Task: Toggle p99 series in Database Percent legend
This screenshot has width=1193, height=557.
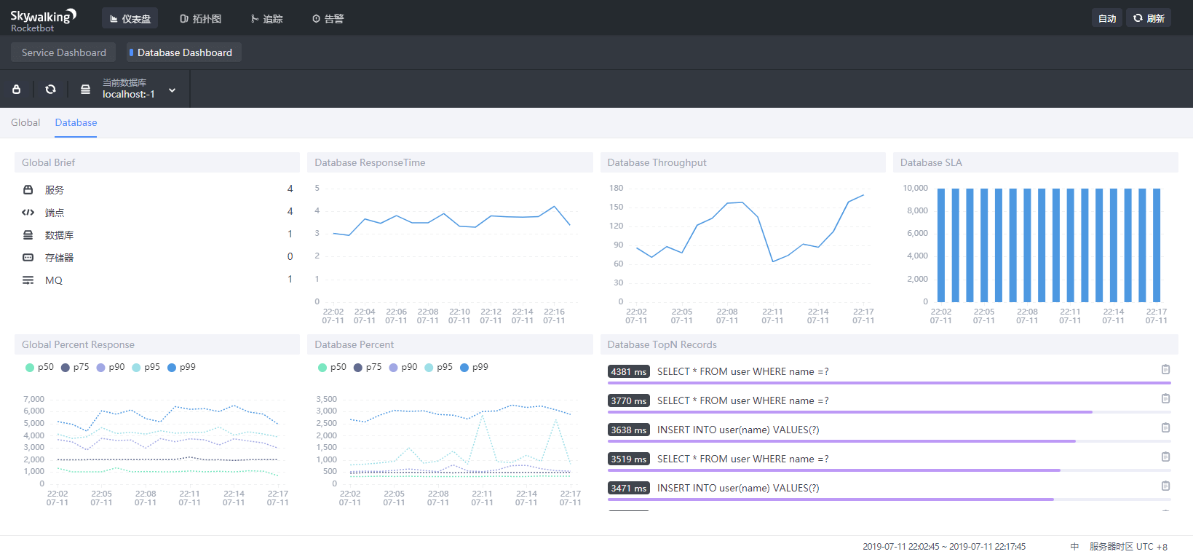Action: point(474,368)
